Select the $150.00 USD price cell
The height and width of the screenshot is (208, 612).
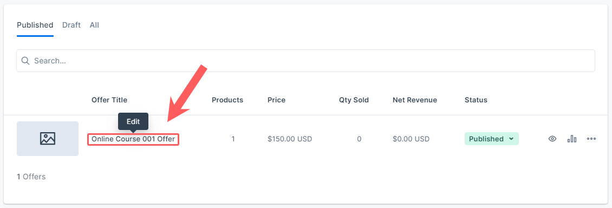tap(290, 139)
